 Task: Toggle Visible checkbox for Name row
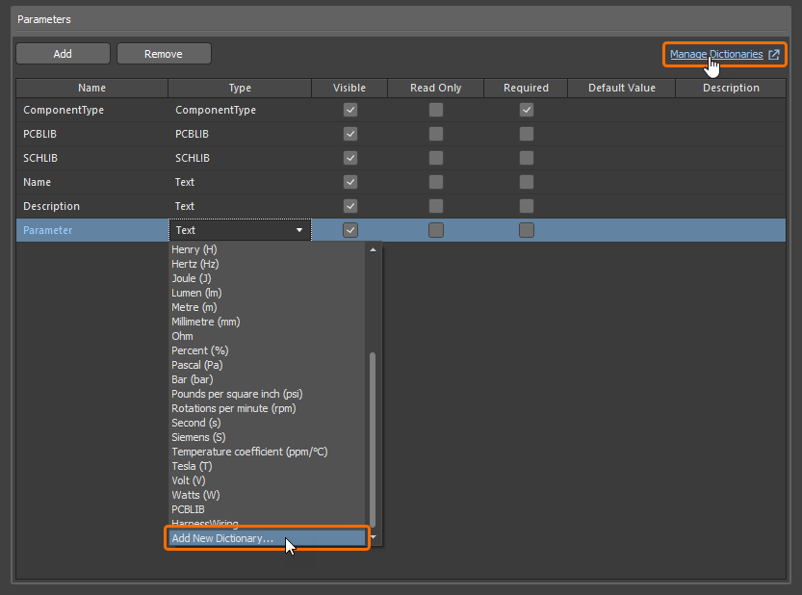pyautogui.click(x=350, y=182)
